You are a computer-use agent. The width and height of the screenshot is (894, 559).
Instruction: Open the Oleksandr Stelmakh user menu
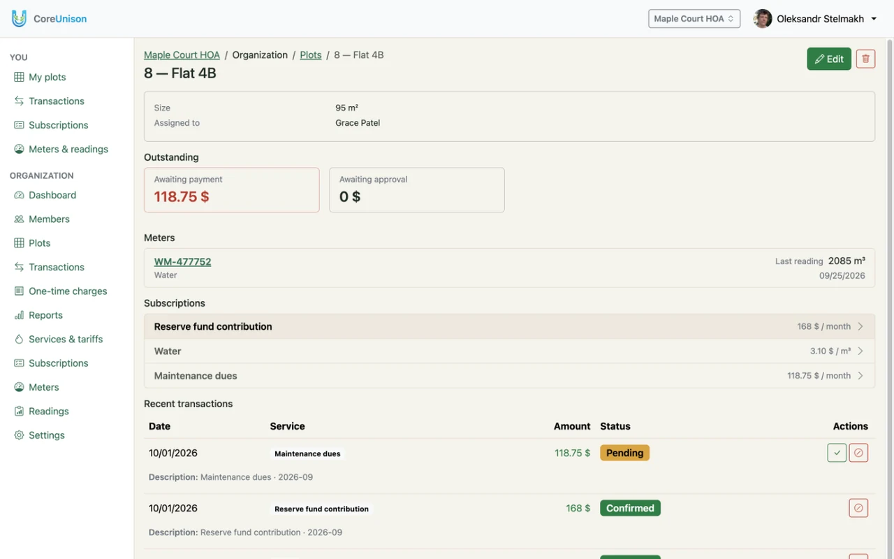816,19
